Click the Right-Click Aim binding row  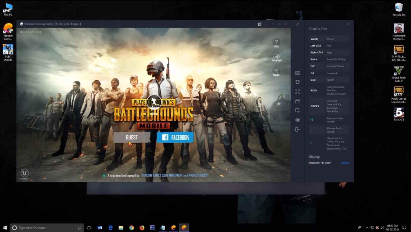coord(329,52)
